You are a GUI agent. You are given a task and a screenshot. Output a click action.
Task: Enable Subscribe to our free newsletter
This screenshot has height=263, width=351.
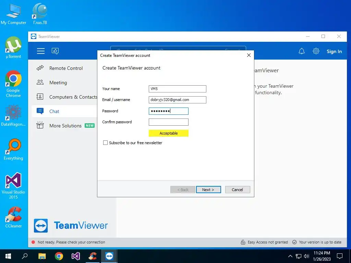105,143
